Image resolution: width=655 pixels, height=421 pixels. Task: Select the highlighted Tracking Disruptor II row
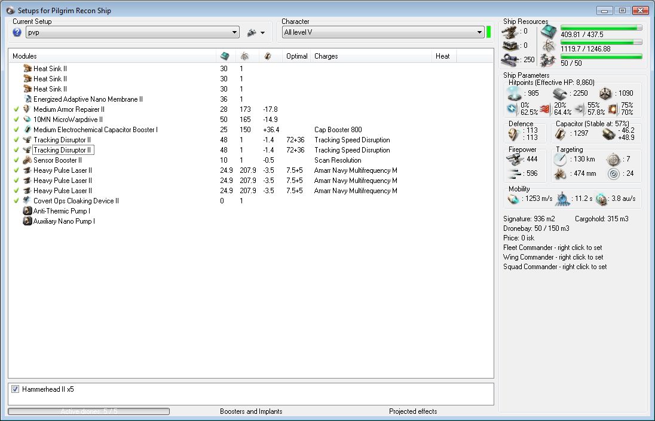63,150
